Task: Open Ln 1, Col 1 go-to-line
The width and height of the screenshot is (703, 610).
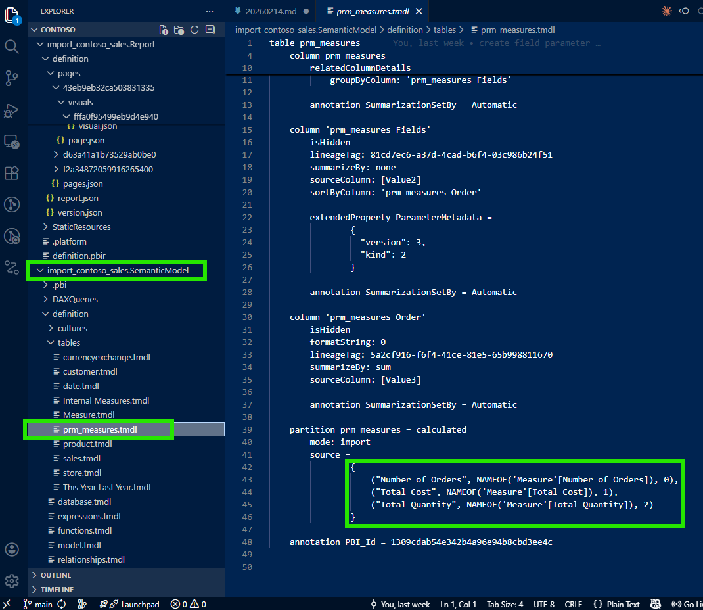Action: (x=458, y=604)
